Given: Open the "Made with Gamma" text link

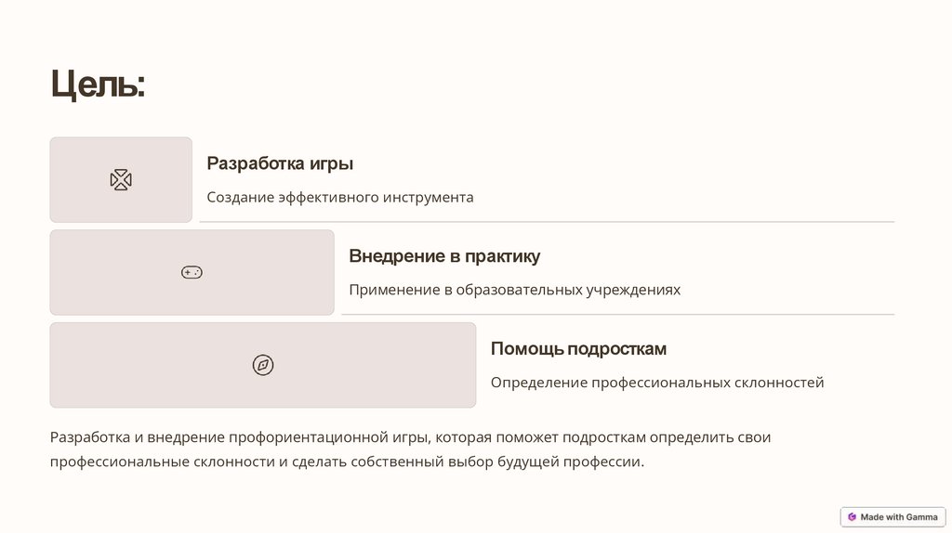Looking at the screenshot, I should [x=899, y=517].
